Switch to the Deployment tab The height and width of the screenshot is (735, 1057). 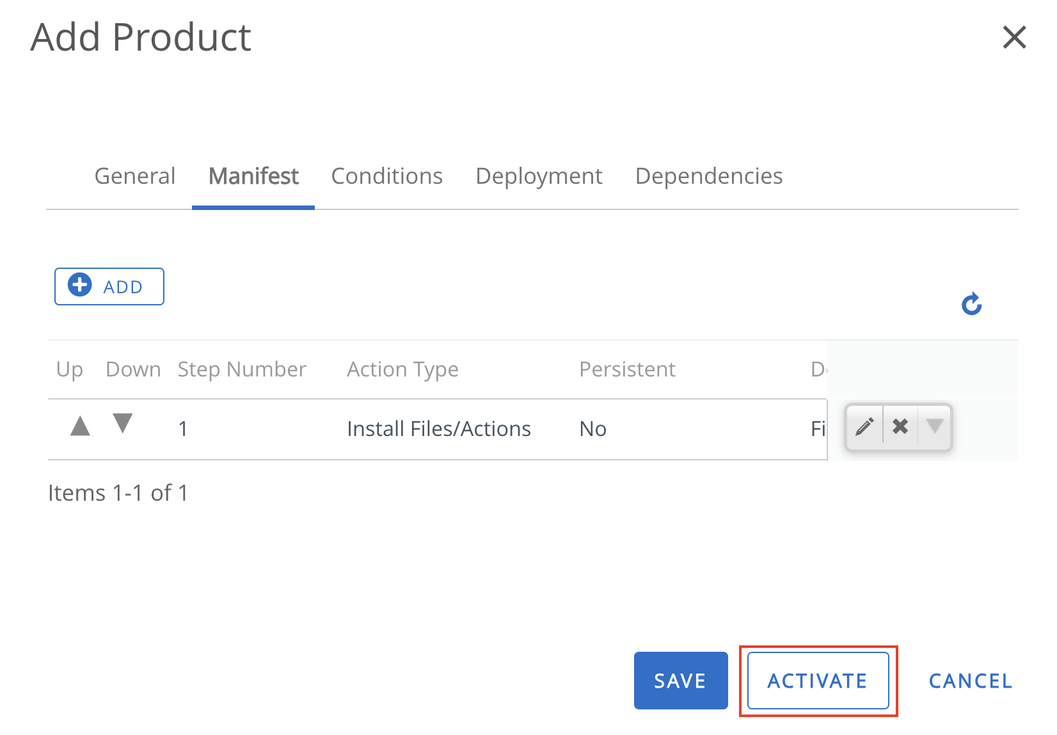coord(539,176)
